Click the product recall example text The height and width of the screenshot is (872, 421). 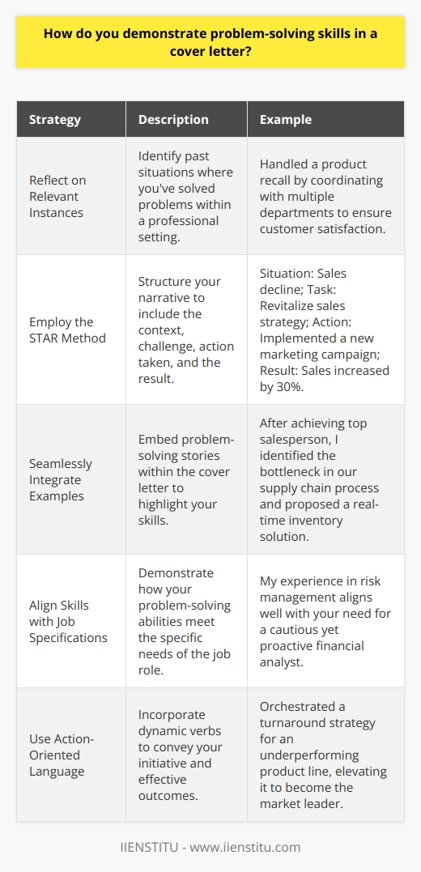tap(325, 195)
